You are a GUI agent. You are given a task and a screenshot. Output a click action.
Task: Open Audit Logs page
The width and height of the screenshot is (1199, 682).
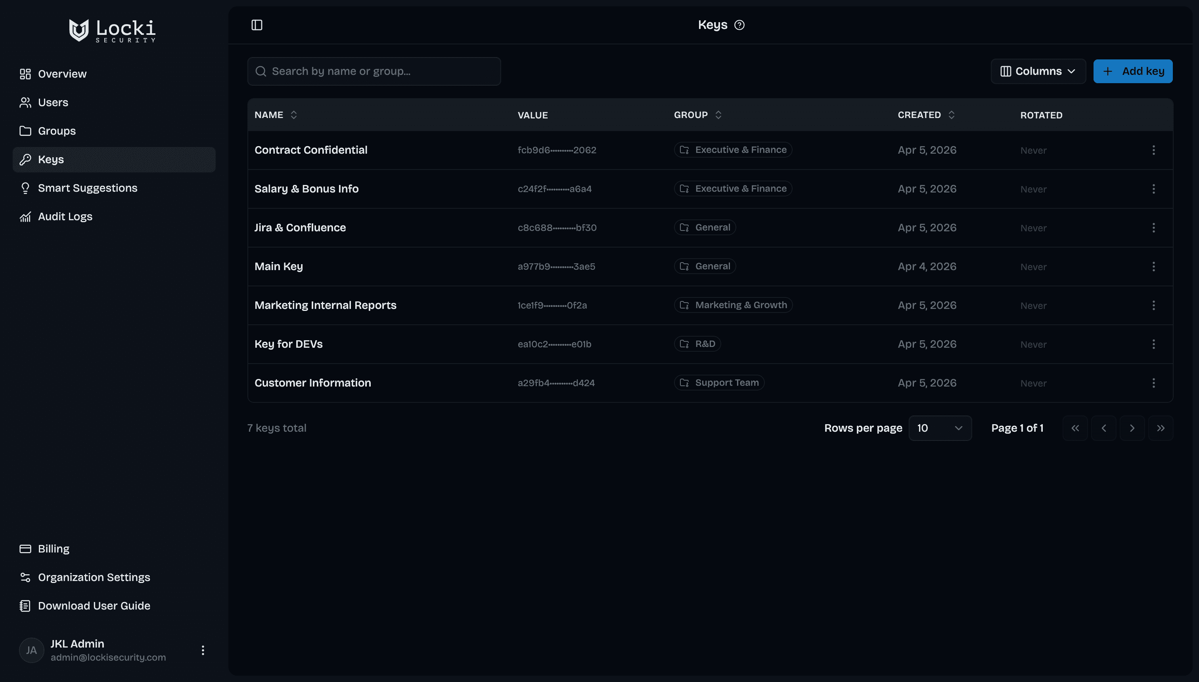tap(114, 217)
